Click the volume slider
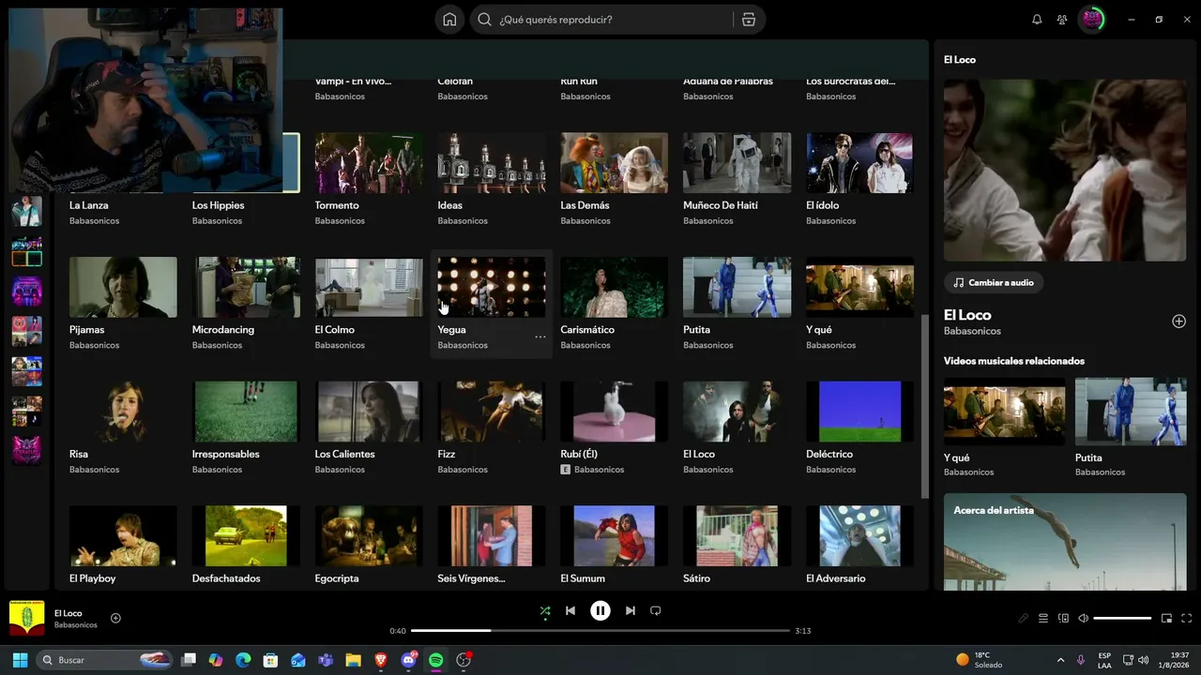Viewport: 1201px width, 675px height. point(1122,619)
